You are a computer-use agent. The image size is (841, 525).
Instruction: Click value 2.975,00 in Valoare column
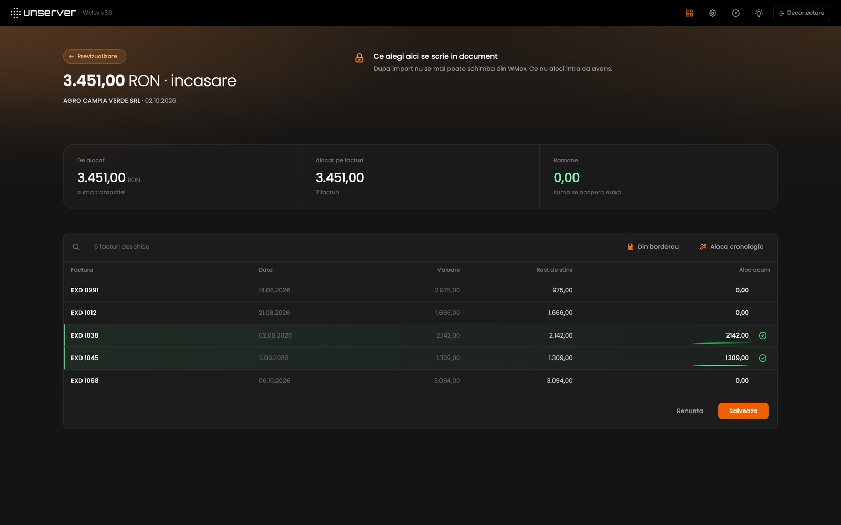click(447, 290)
